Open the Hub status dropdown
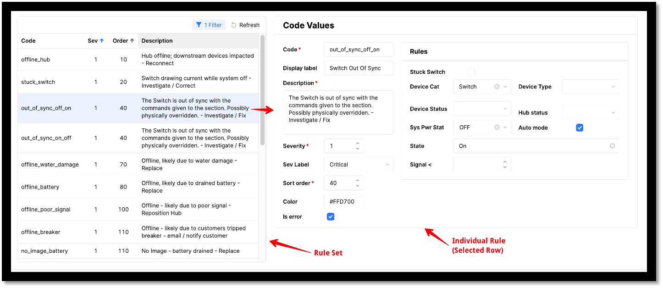The width and height of the screenshot is (663, 288). tap(590, 113)
